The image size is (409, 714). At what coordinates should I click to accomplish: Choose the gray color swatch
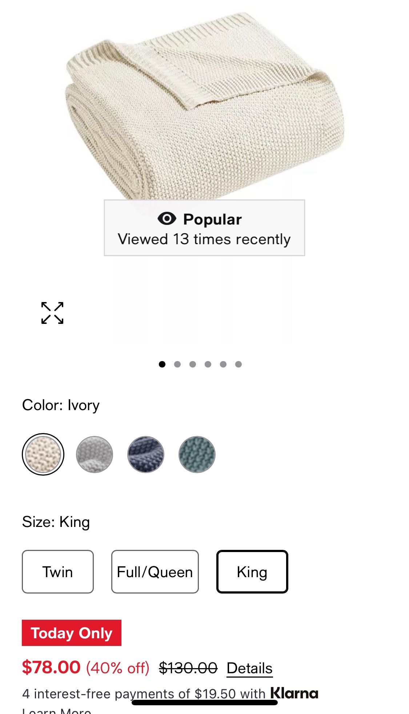click(x=95, y=454)
